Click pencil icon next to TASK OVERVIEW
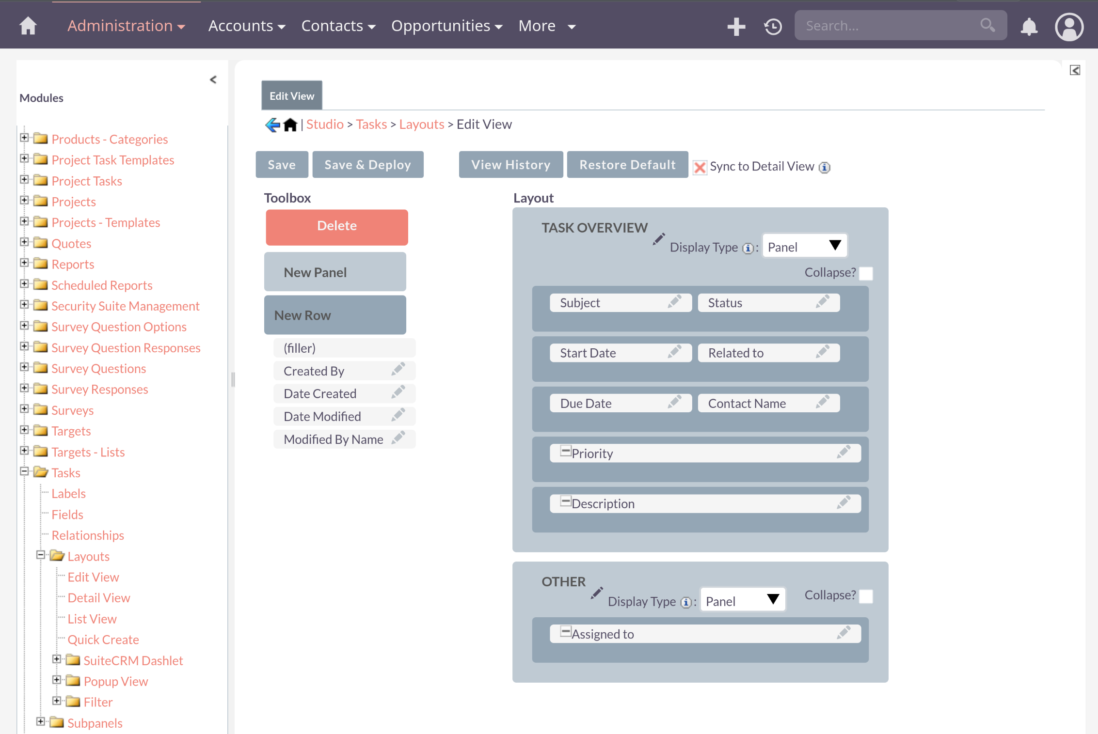 658,239
